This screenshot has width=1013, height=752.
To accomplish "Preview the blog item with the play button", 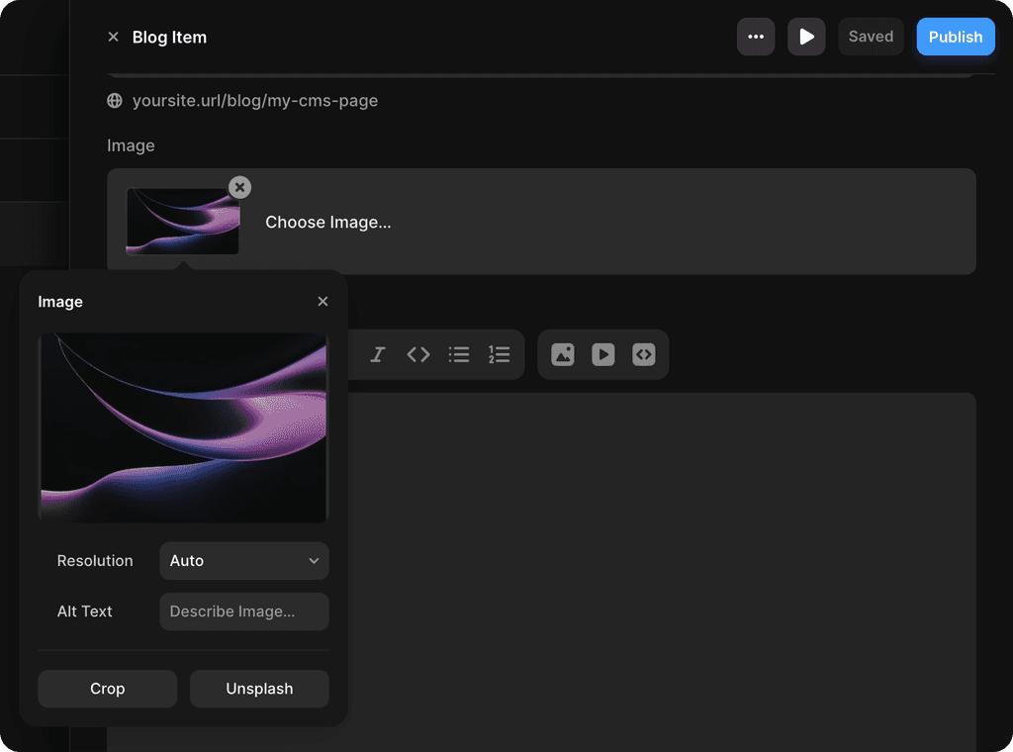I will (x=806, y=37).
